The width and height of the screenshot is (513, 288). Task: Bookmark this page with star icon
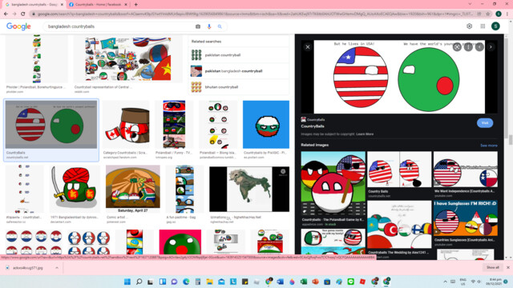[x=488, y=14]
